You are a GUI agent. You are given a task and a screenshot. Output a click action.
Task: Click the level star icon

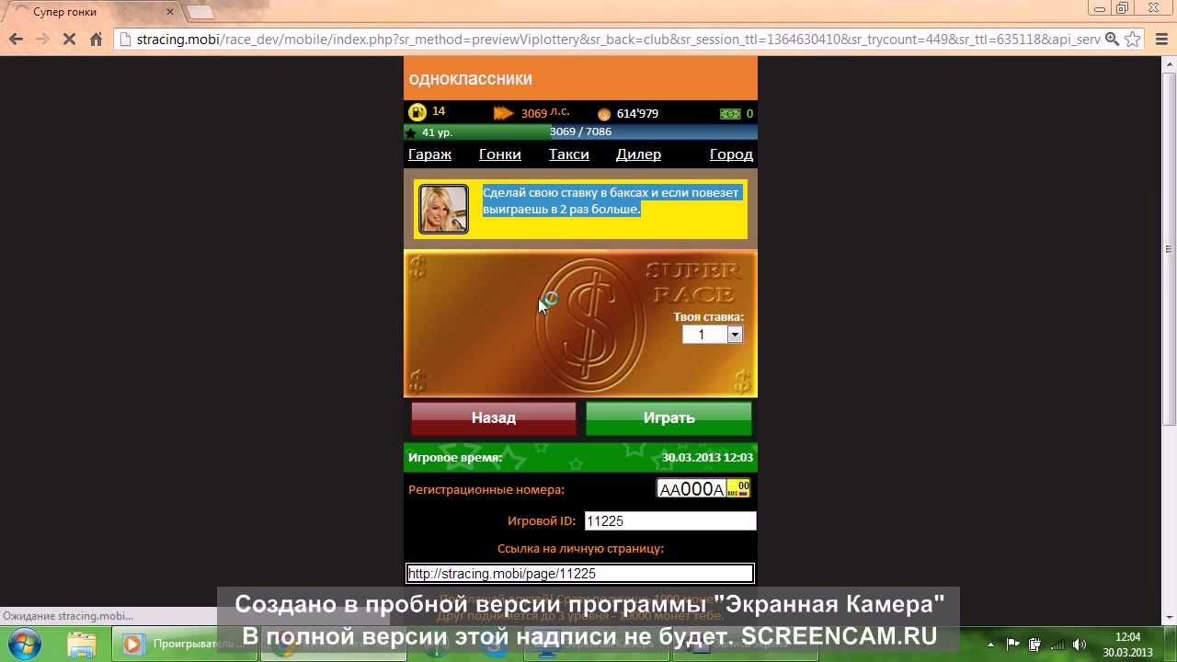click(x=411, y=132)
